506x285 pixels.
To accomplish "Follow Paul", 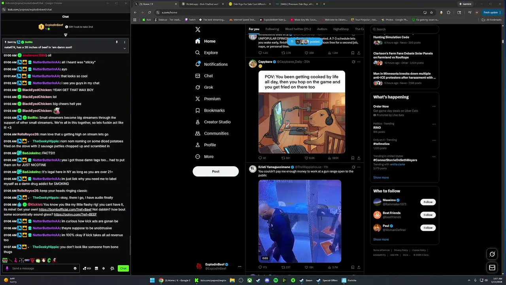I will [x=428, y=228].
